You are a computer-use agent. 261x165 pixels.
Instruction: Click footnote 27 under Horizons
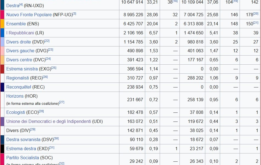(62, 103)
